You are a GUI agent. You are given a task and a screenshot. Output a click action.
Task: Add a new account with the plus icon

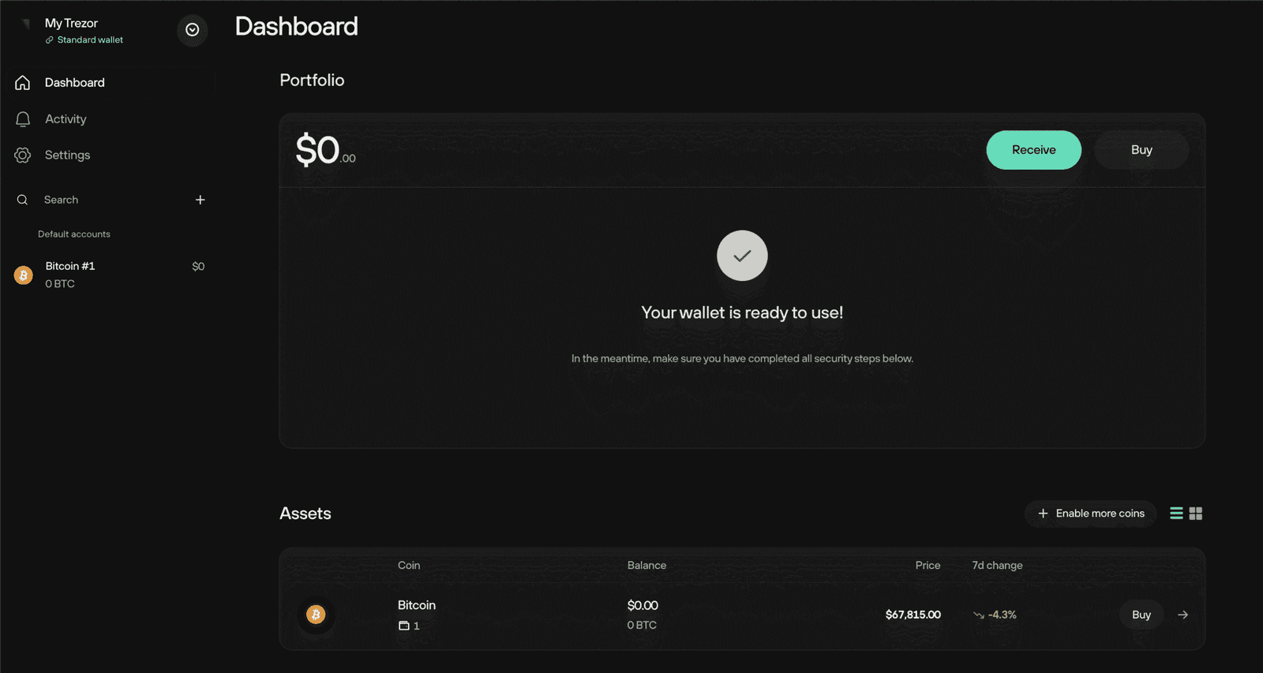click(201, 200)
